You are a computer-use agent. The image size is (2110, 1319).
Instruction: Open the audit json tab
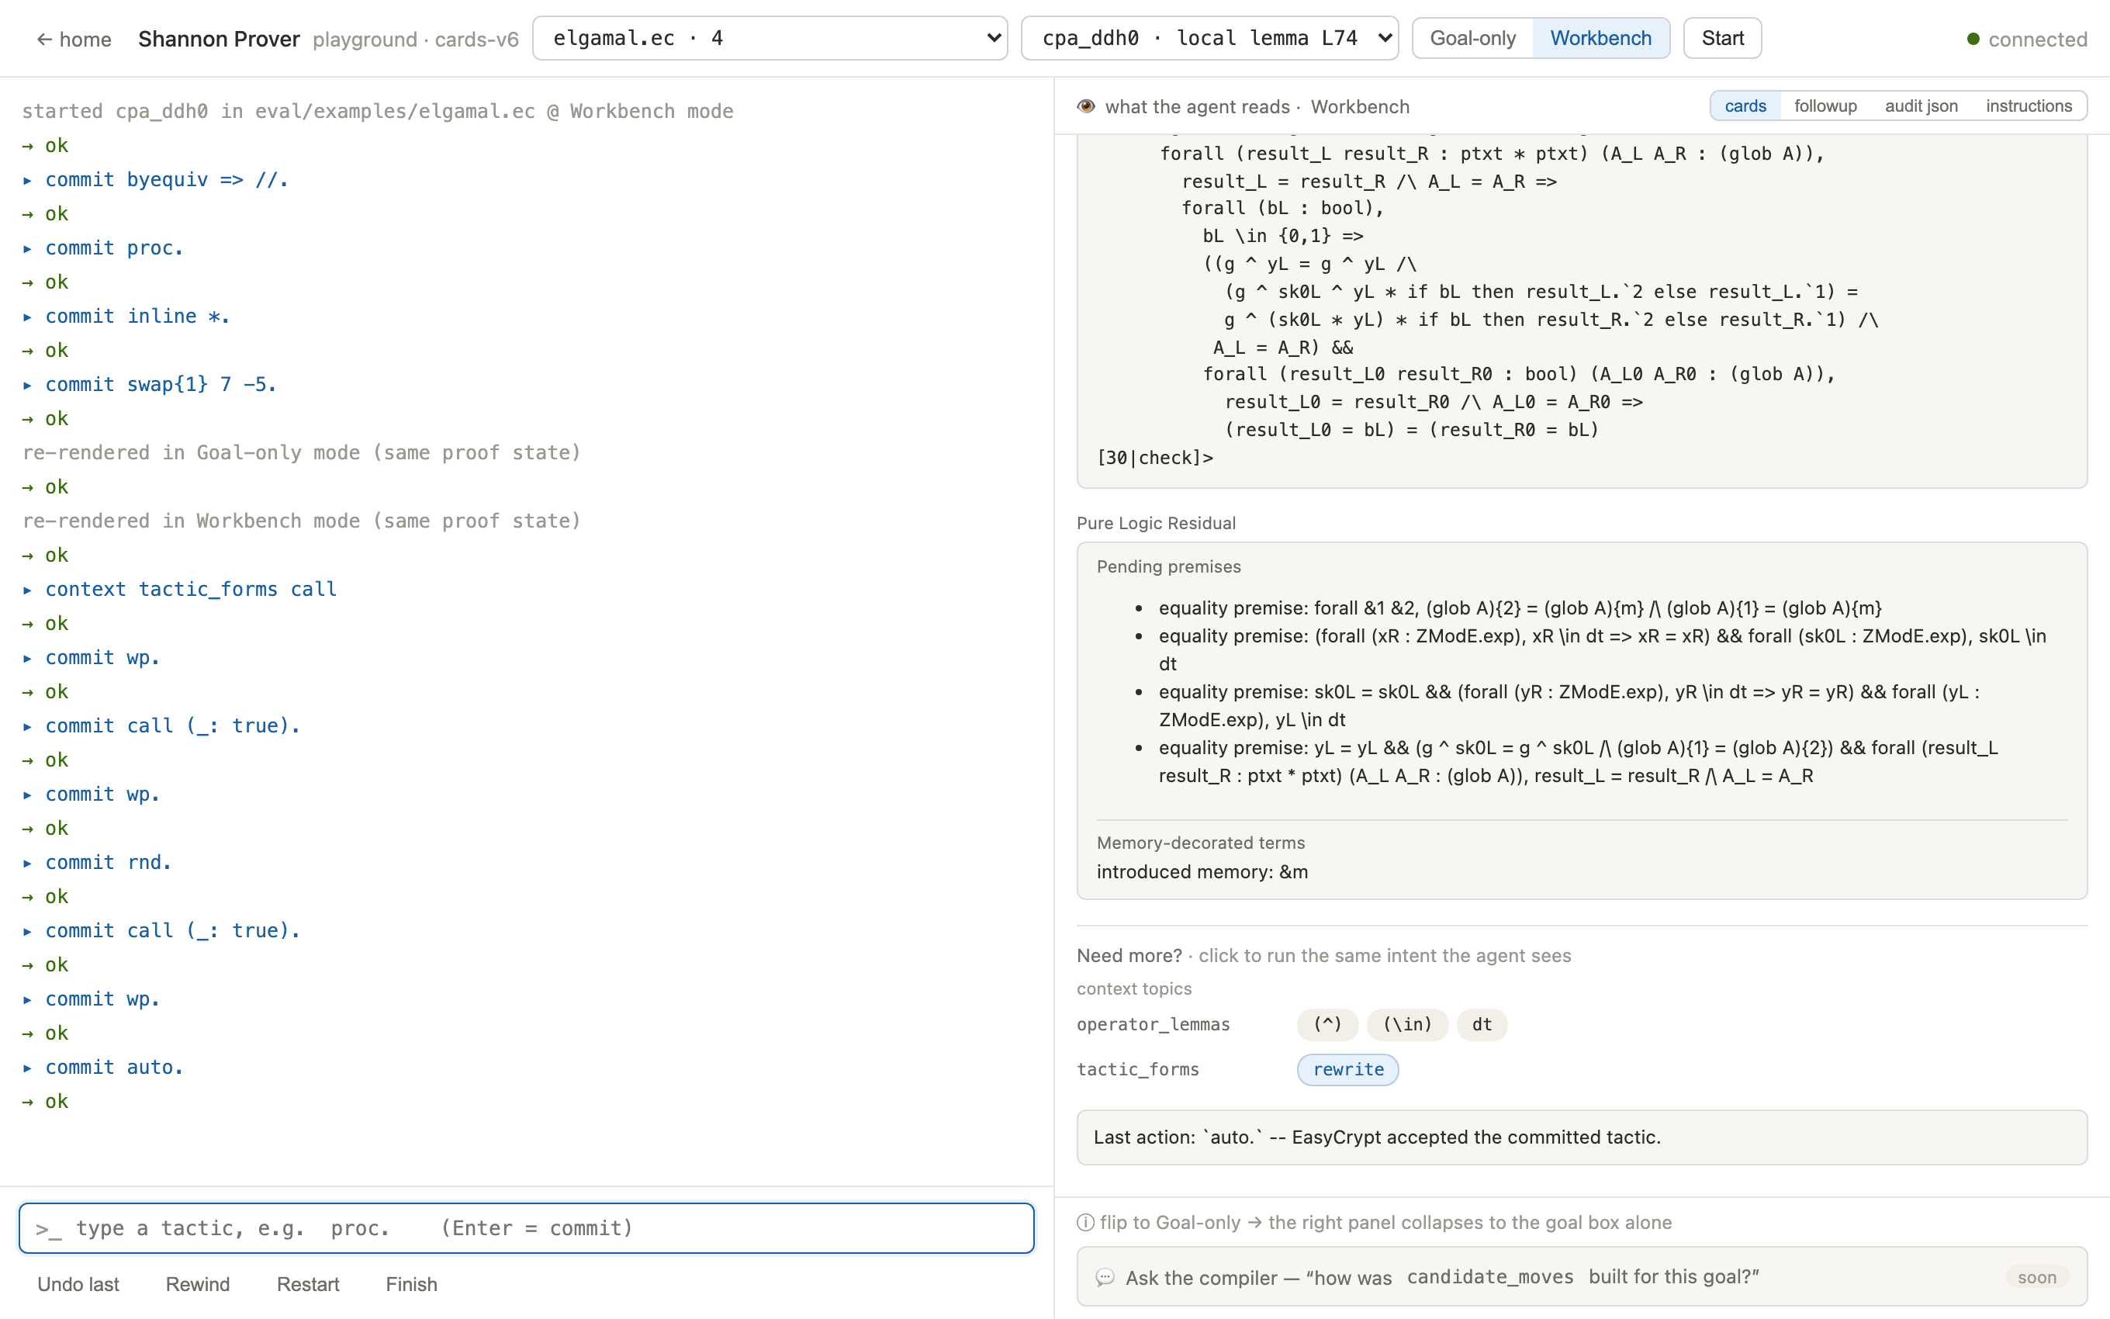pos(1921,106)
